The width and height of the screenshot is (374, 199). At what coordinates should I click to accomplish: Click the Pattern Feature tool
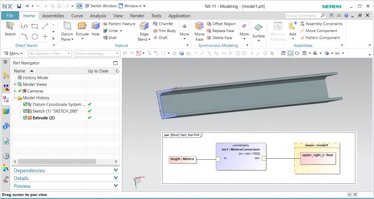[119, 24]
